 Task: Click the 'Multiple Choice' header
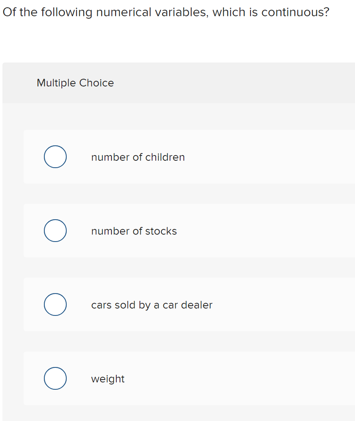[x=75, y=83]
